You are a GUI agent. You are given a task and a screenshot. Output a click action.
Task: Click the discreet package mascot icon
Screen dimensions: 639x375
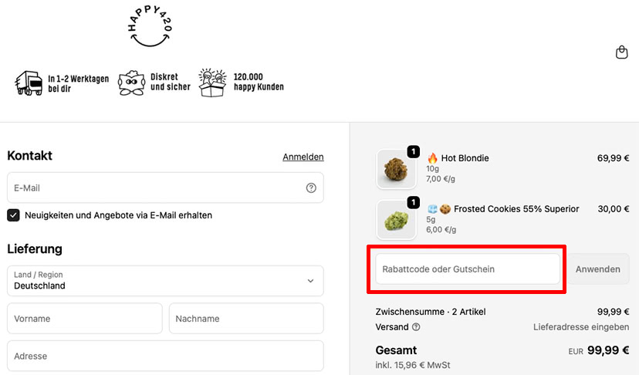pos(131,83)
